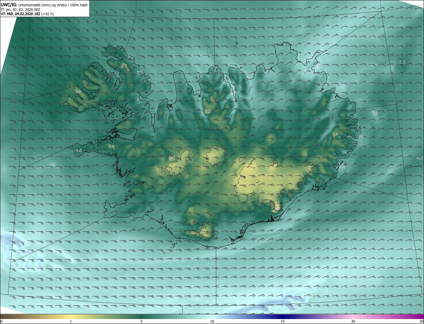Image resolution: width=424 pixels, height=324 pixels.
Task: Click the '2.2' value label on the map
Action: pos(172,158)
